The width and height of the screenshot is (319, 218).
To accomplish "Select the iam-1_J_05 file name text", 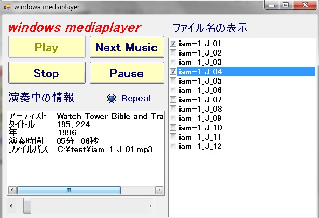I will (x=200, y=81).
